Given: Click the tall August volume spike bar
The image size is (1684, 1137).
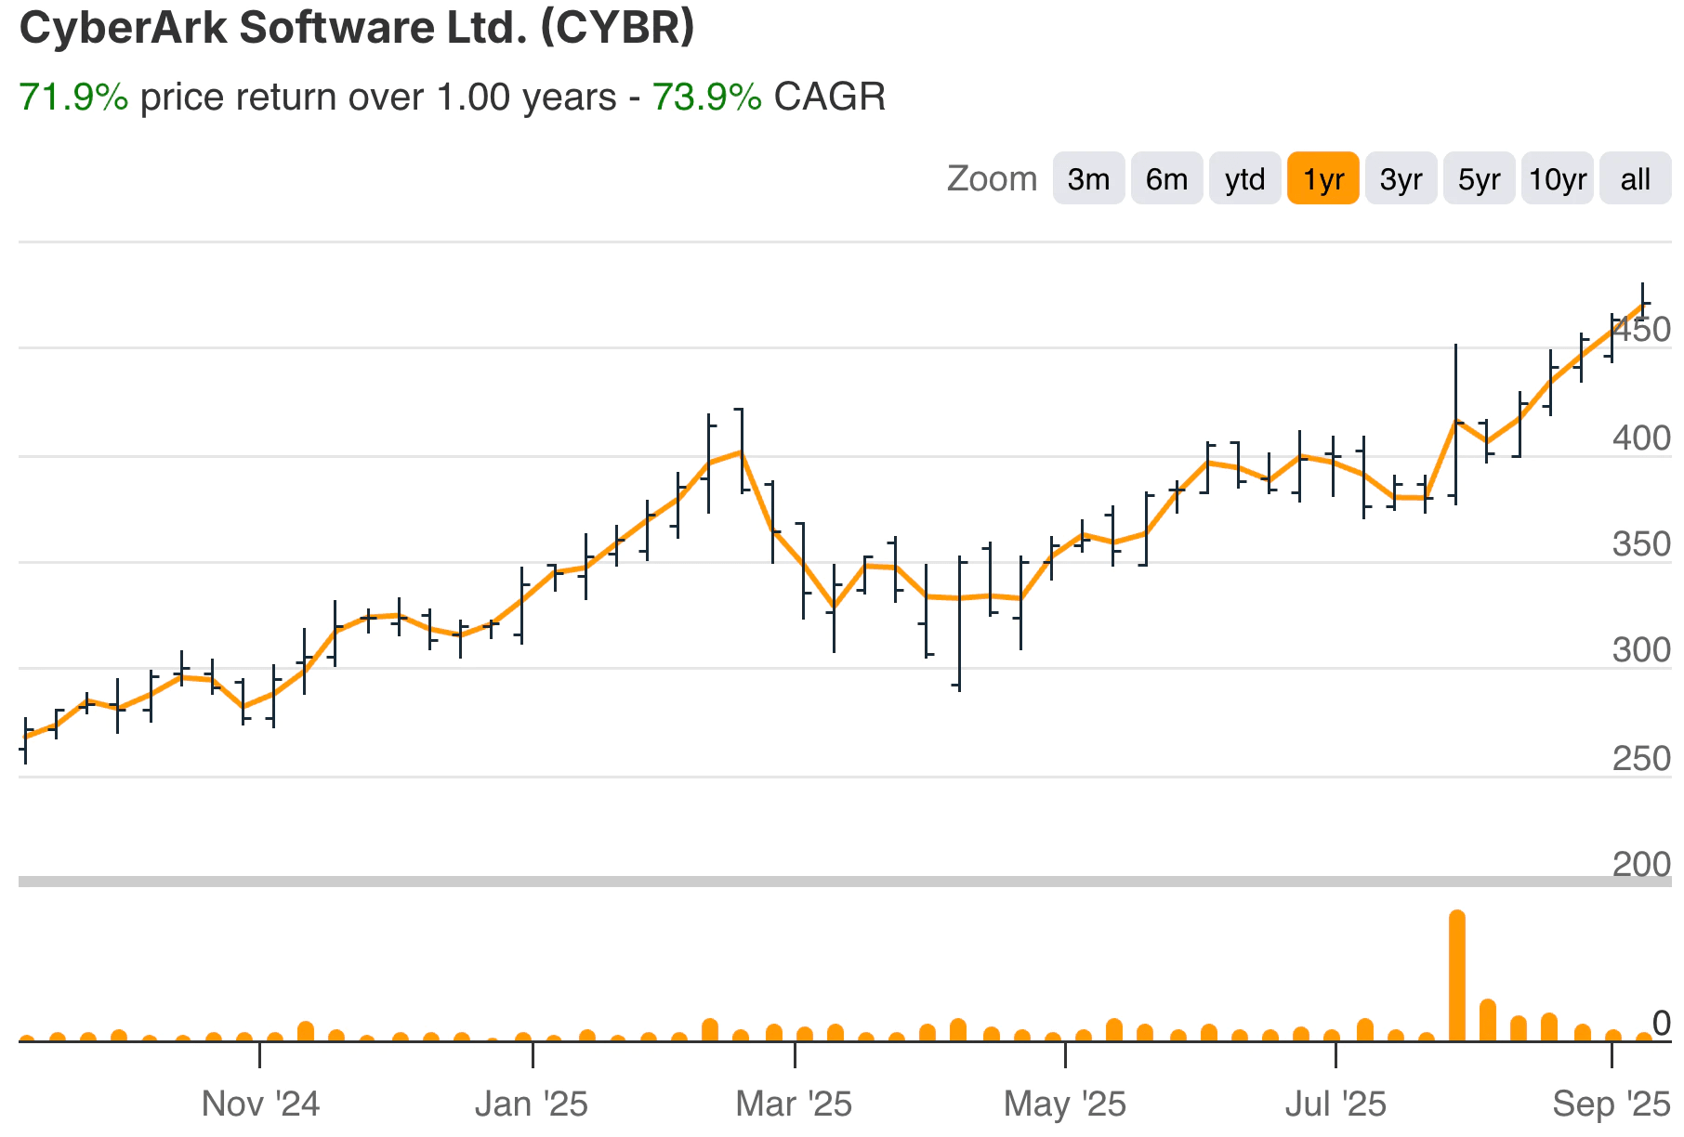Looking at the screenshot, I should (1457, 975).
